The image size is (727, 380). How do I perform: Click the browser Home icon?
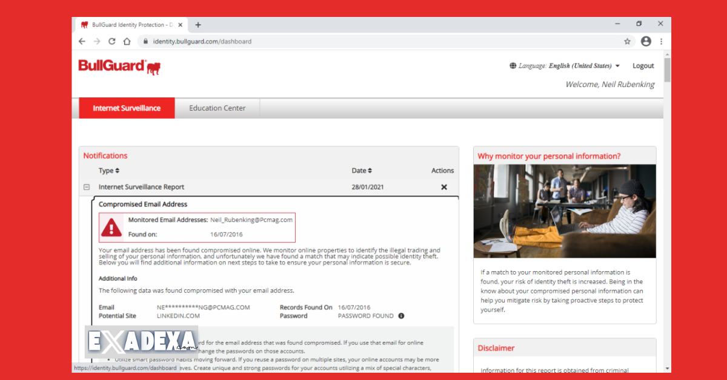(127, 41)
